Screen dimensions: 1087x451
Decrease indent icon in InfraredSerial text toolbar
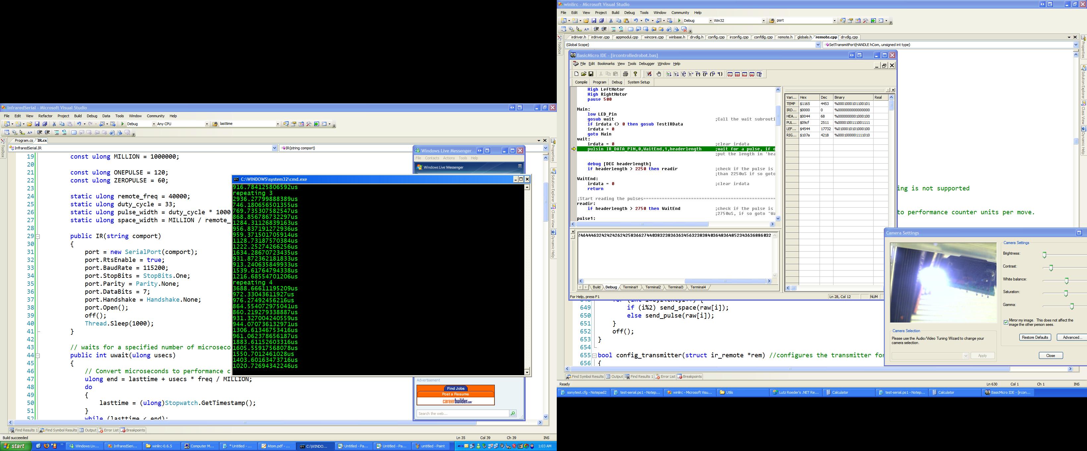[x=39, y=132]
